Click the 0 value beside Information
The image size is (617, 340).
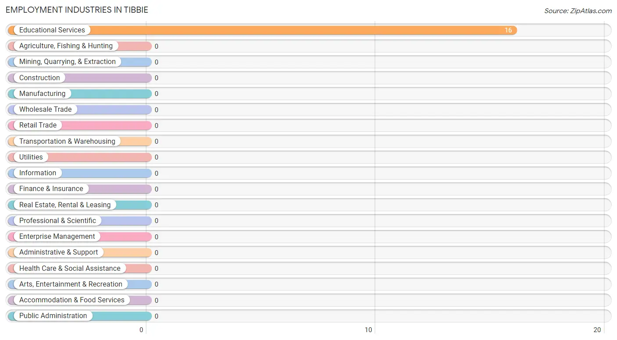[156, 174]
